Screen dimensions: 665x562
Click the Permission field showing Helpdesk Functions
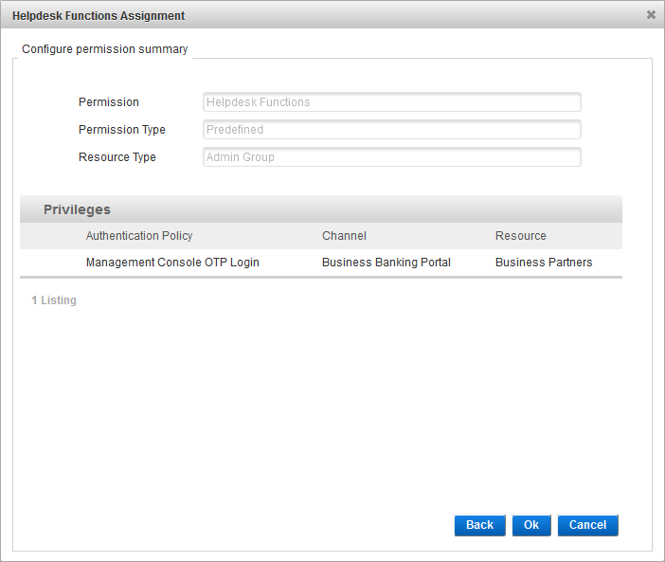[x=392, y=102]
